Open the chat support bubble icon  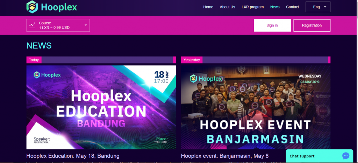click(x=346, y=156)
